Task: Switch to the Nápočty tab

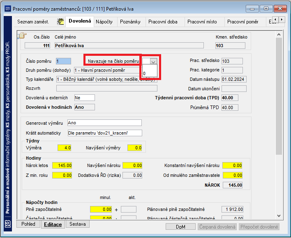Action: 104,22
